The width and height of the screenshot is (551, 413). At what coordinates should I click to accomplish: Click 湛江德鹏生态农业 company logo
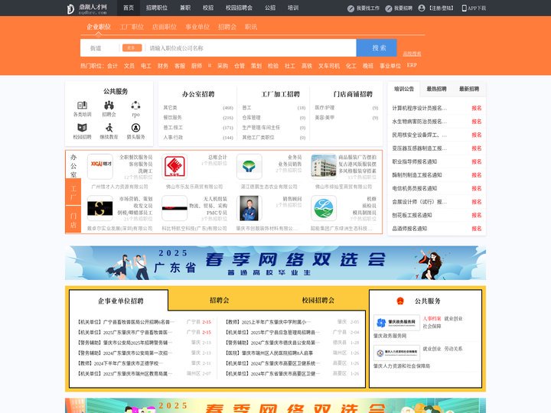[249, 167]
